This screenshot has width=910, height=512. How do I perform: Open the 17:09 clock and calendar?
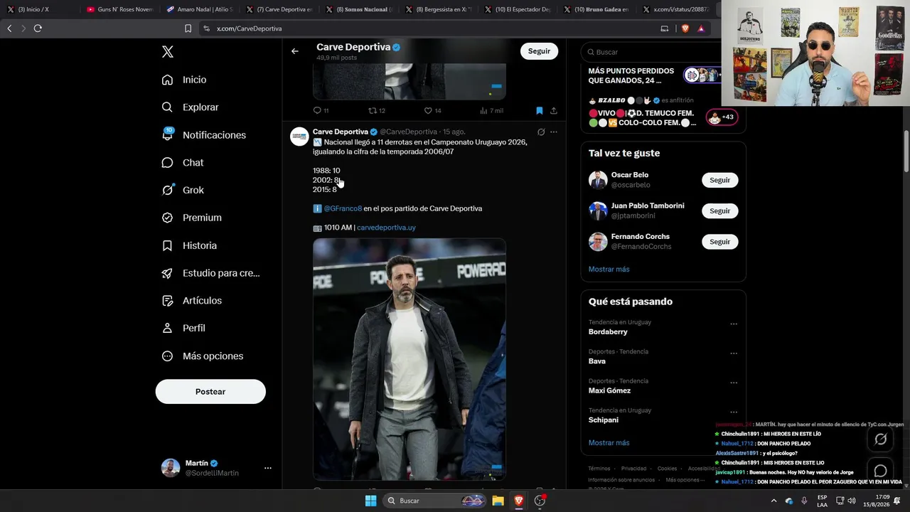pyautogui.click(x=877, y=501)
